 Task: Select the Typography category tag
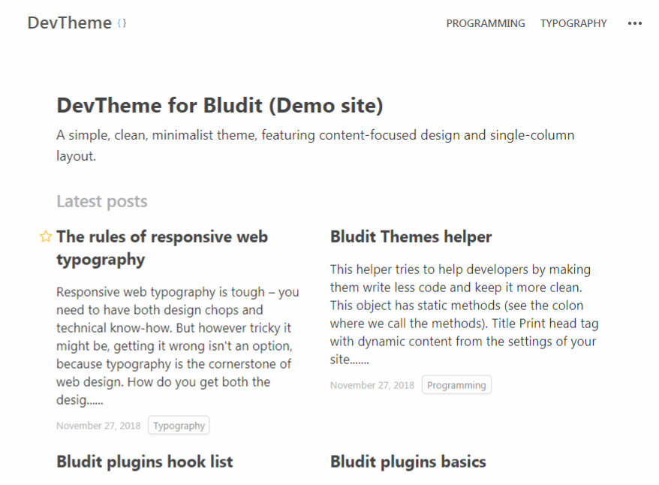point(179,426)
